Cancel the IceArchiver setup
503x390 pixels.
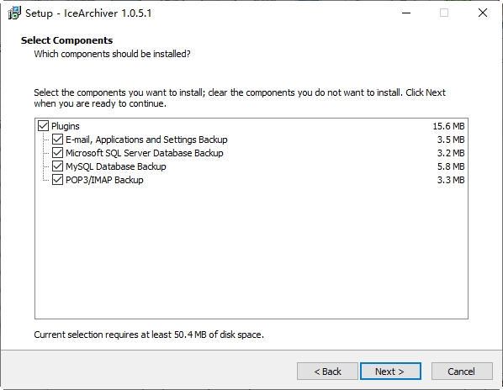tap(462, 372)
